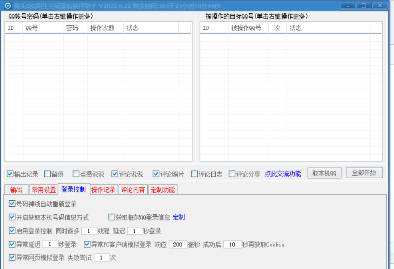This screenshot has width=394, height=269.
Task: Open the 定制功能 tab
Action: [163, 190]
